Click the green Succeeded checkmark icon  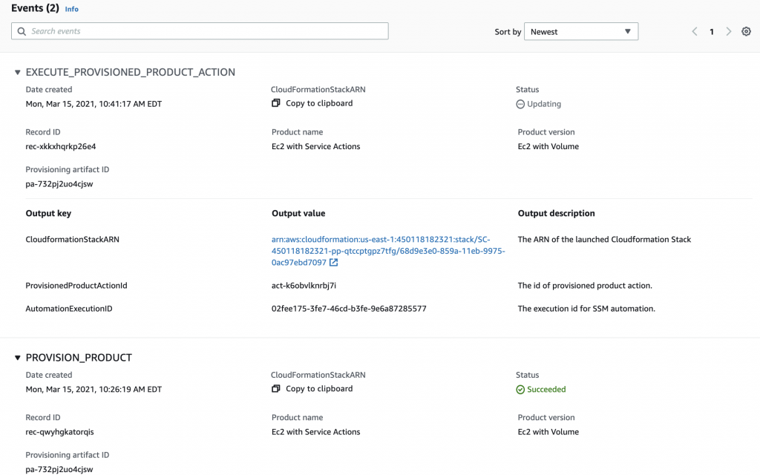click(x=521, y=389)
